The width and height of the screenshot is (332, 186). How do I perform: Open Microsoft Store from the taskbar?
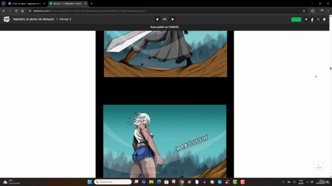167,182
